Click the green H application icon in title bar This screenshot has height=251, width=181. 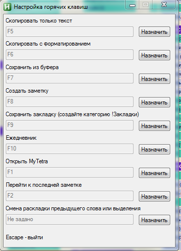pyautogui.click(x=7, y=7)
